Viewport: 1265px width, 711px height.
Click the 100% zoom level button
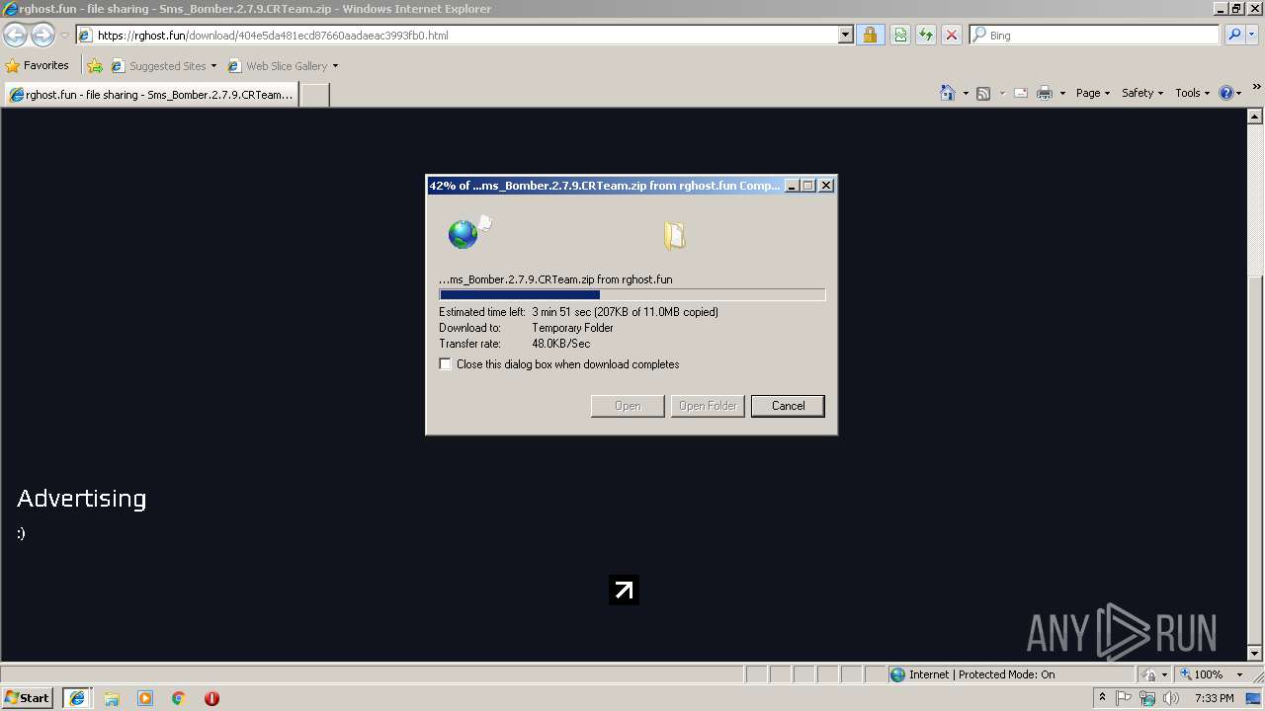1201,674
